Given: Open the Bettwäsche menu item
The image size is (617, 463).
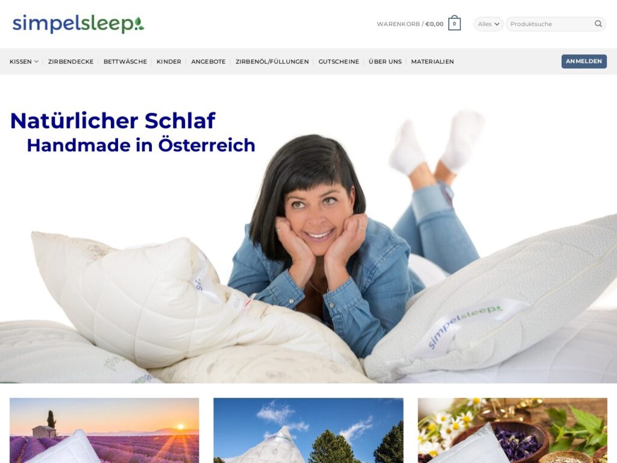Looking at the screenshot, I should pos(125,61).
